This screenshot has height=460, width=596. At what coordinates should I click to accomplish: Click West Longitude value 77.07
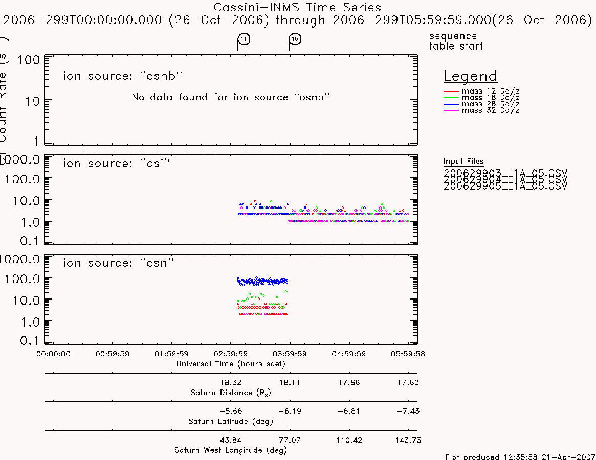tap(290, 440)
